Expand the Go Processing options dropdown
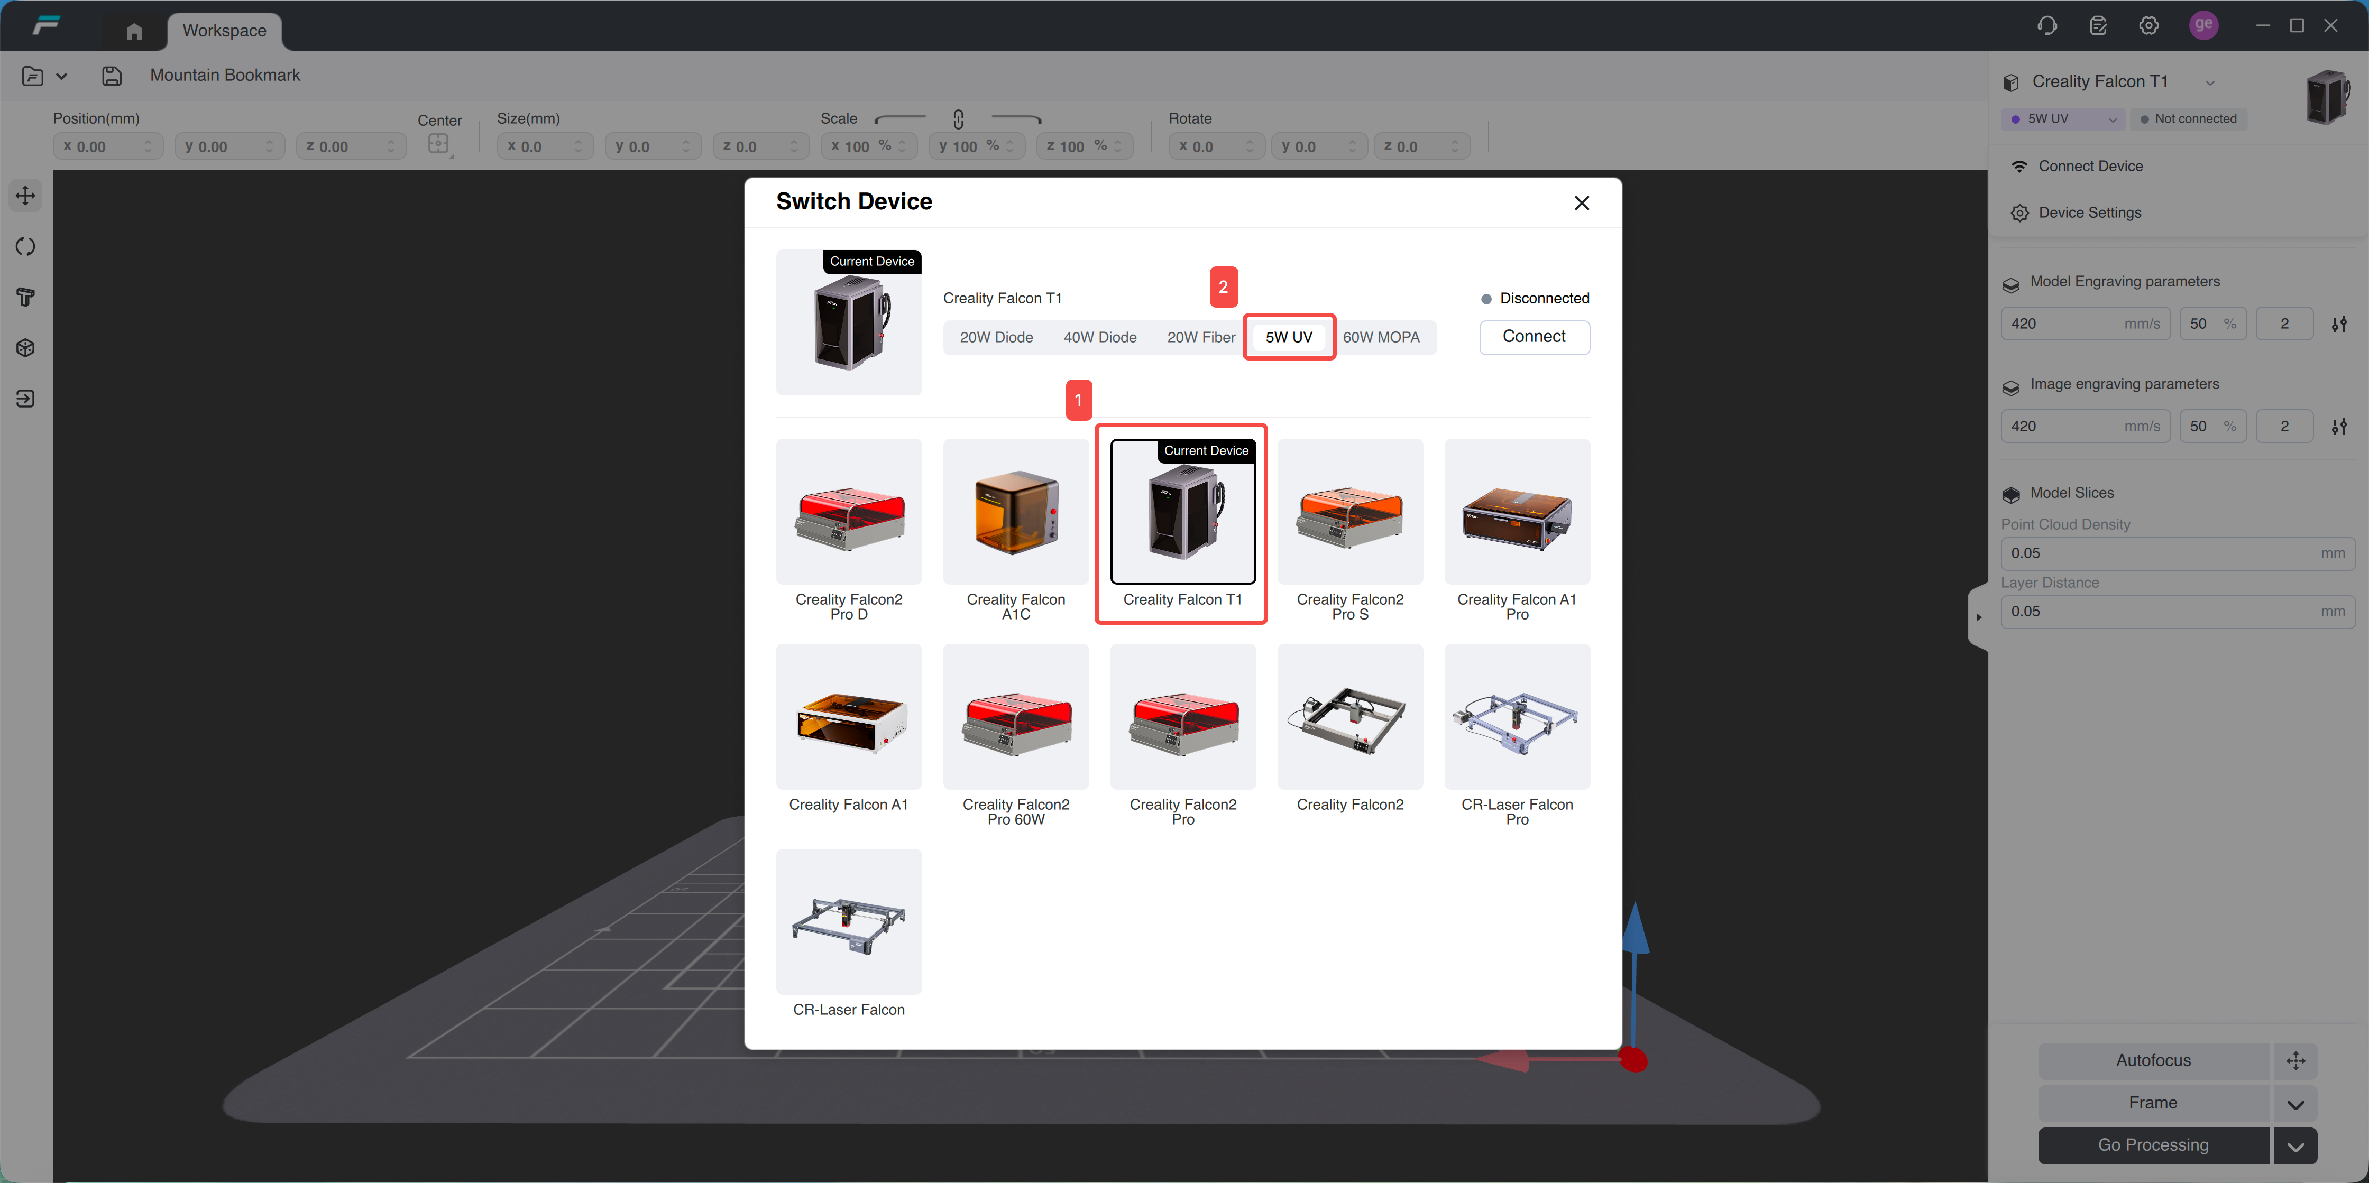Image resolution: width=2369 pixels, height=1183 pixels. point(2297,1145)
